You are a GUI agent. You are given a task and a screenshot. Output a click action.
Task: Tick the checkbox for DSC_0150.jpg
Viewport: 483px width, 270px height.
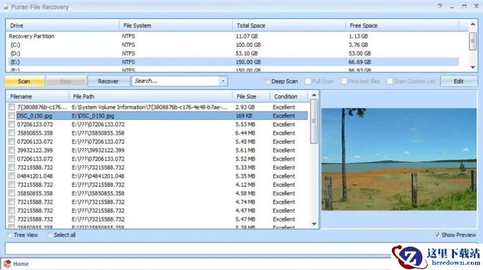coord(12,116)
